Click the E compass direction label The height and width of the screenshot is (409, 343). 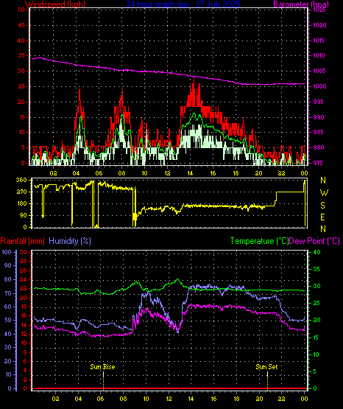coord(322,217)
